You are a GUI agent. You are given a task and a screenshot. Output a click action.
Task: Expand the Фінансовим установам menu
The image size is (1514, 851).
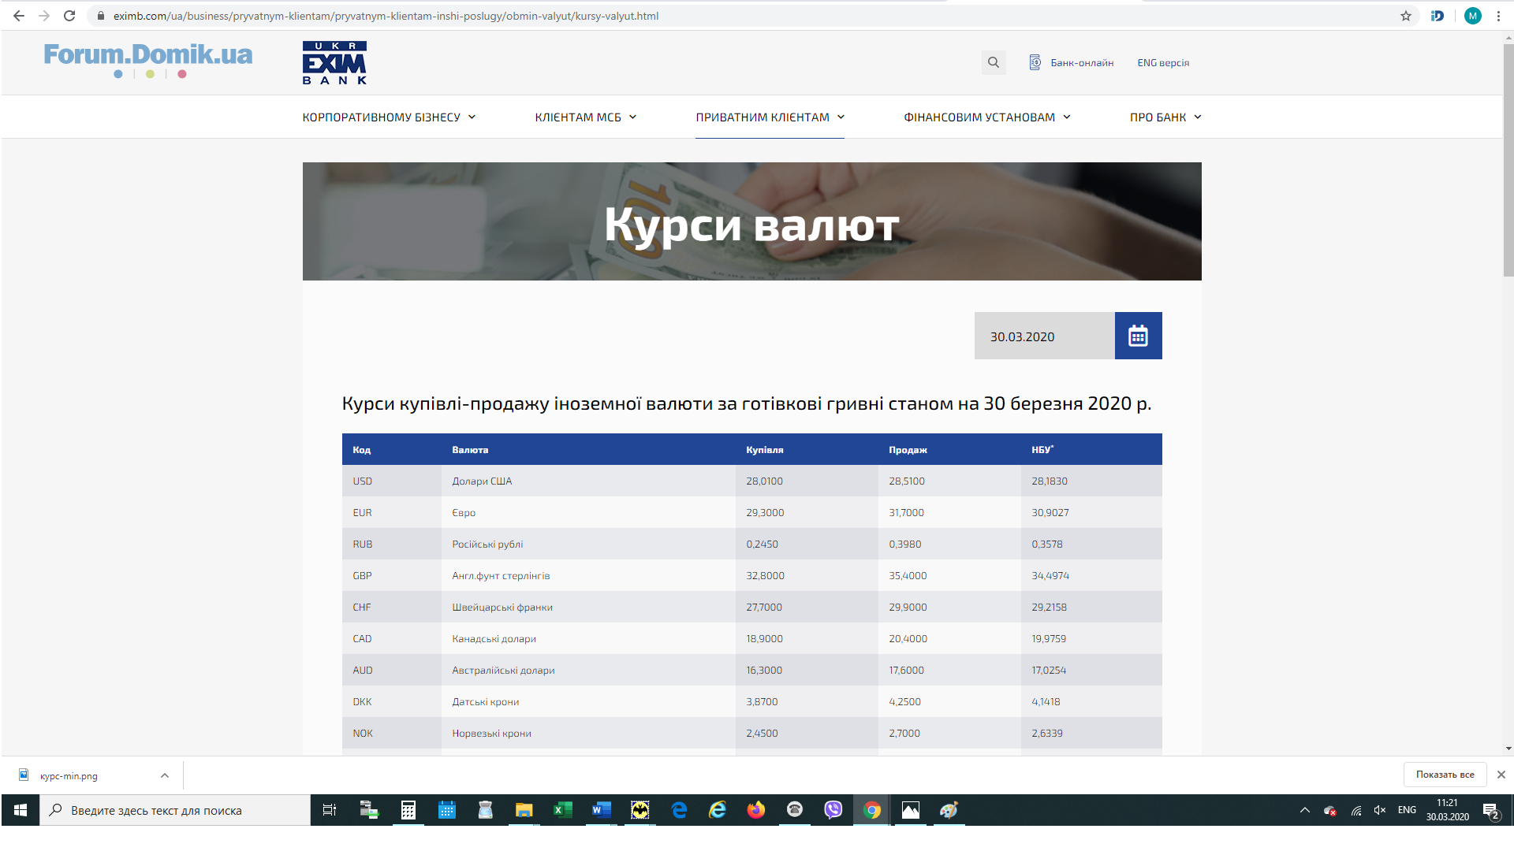(x=987, y=117)
